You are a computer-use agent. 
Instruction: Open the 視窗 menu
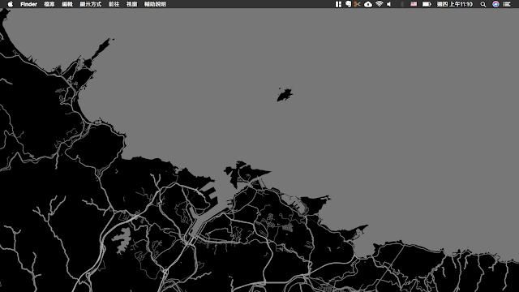131,4
